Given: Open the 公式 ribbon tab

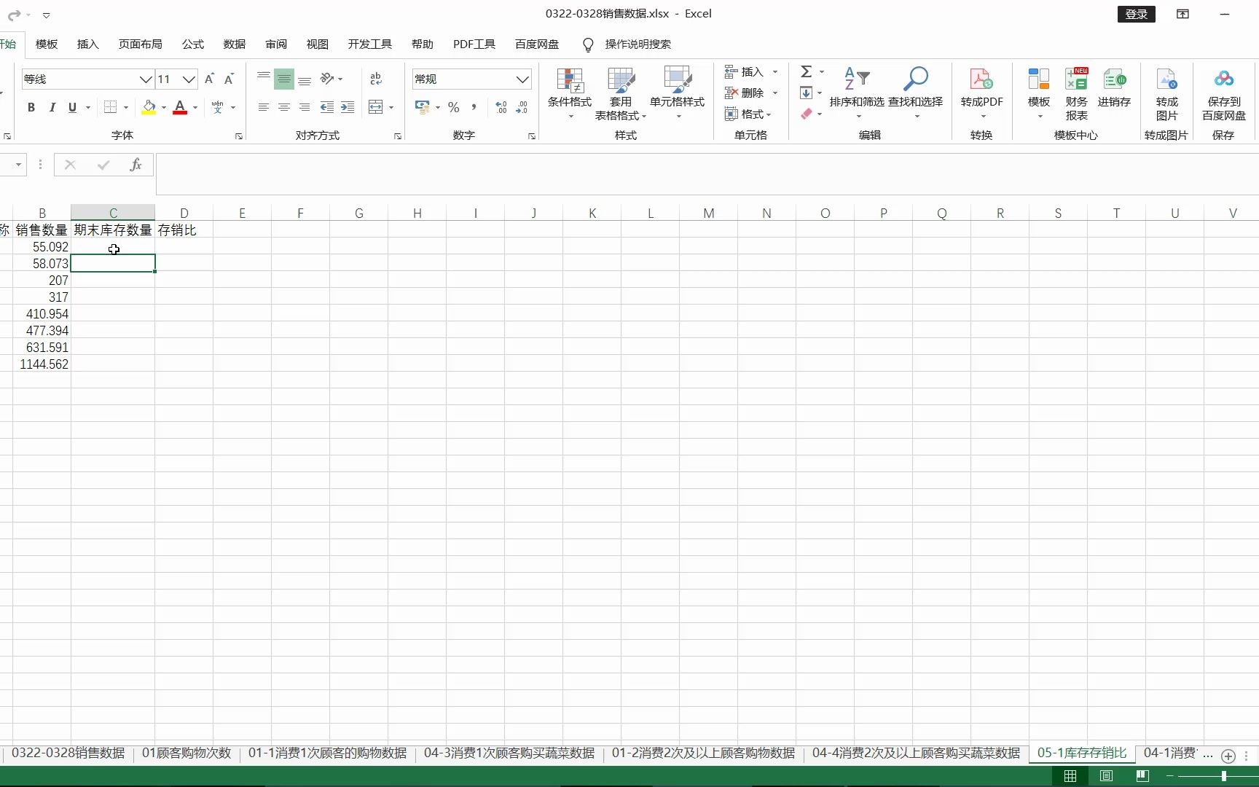Looking at the screenshot, I should (x=193, y=44).
